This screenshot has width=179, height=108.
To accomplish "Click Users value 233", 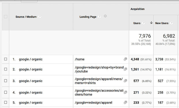I will [x=136, y=103].
